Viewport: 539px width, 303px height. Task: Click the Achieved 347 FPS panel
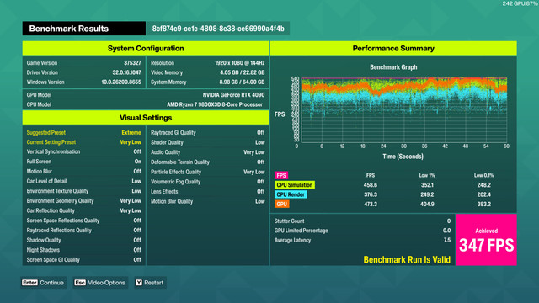(486, 240)
